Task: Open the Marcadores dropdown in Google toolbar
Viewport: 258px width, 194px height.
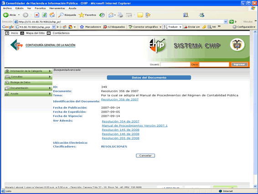Action: (91, 27)
